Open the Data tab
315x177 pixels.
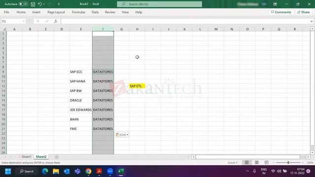click(95, 12)
